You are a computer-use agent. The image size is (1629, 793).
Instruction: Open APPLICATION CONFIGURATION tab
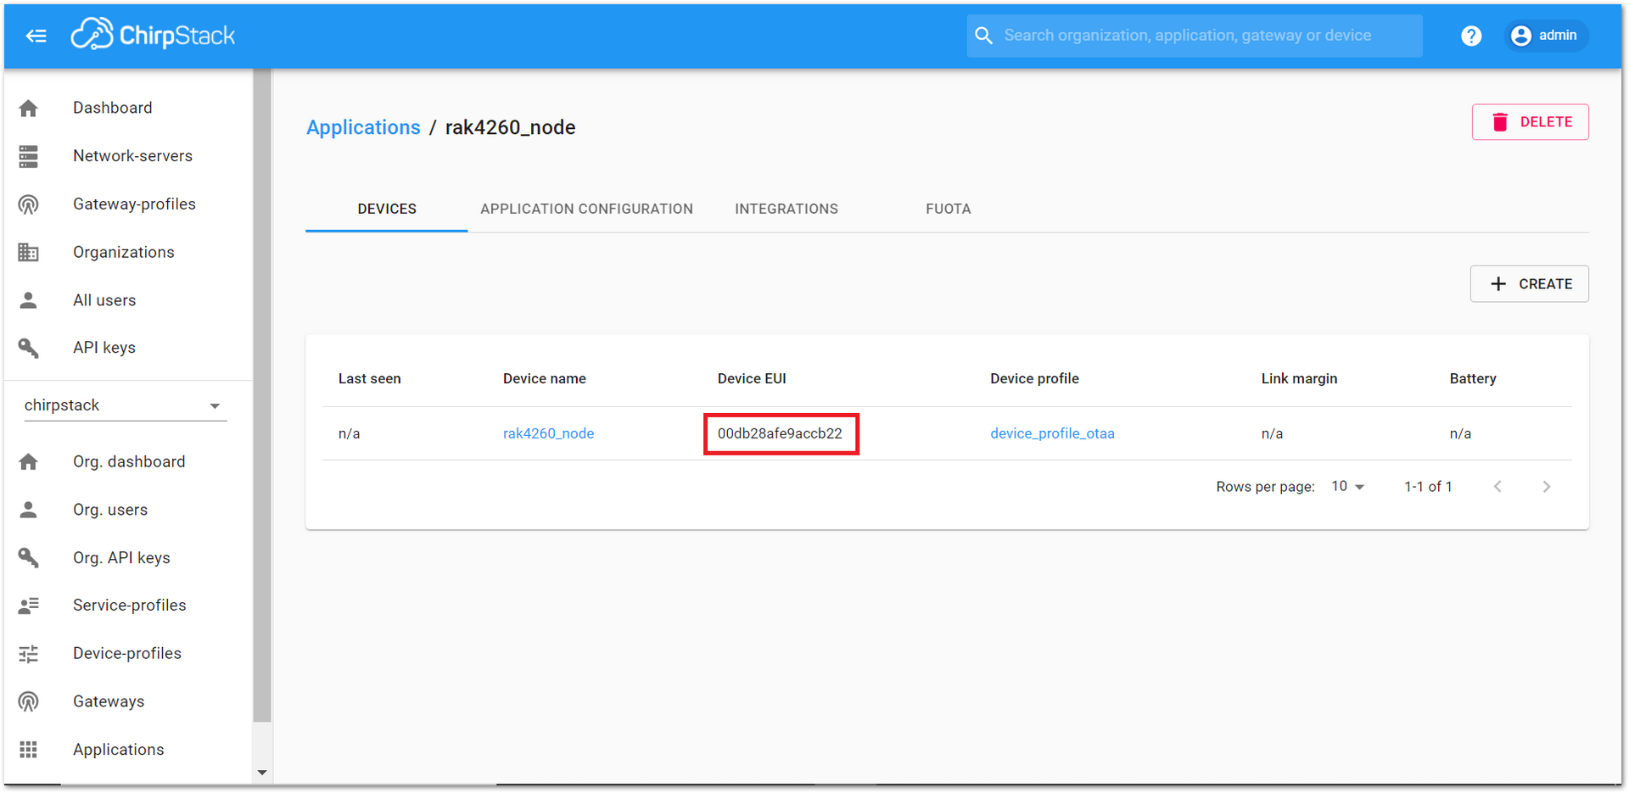point(586,209)
